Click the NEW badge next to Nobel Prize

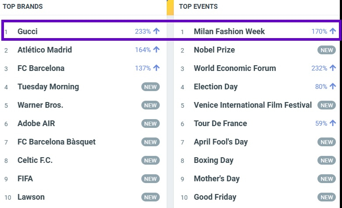327,50
